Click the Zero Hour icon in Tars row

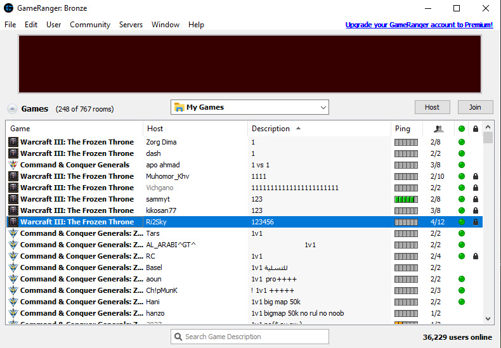(13, 233)
